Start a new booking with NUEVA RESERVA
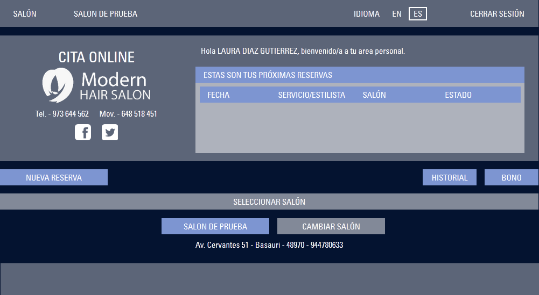This screenshot has height=295, width=539. pos(54,177)
